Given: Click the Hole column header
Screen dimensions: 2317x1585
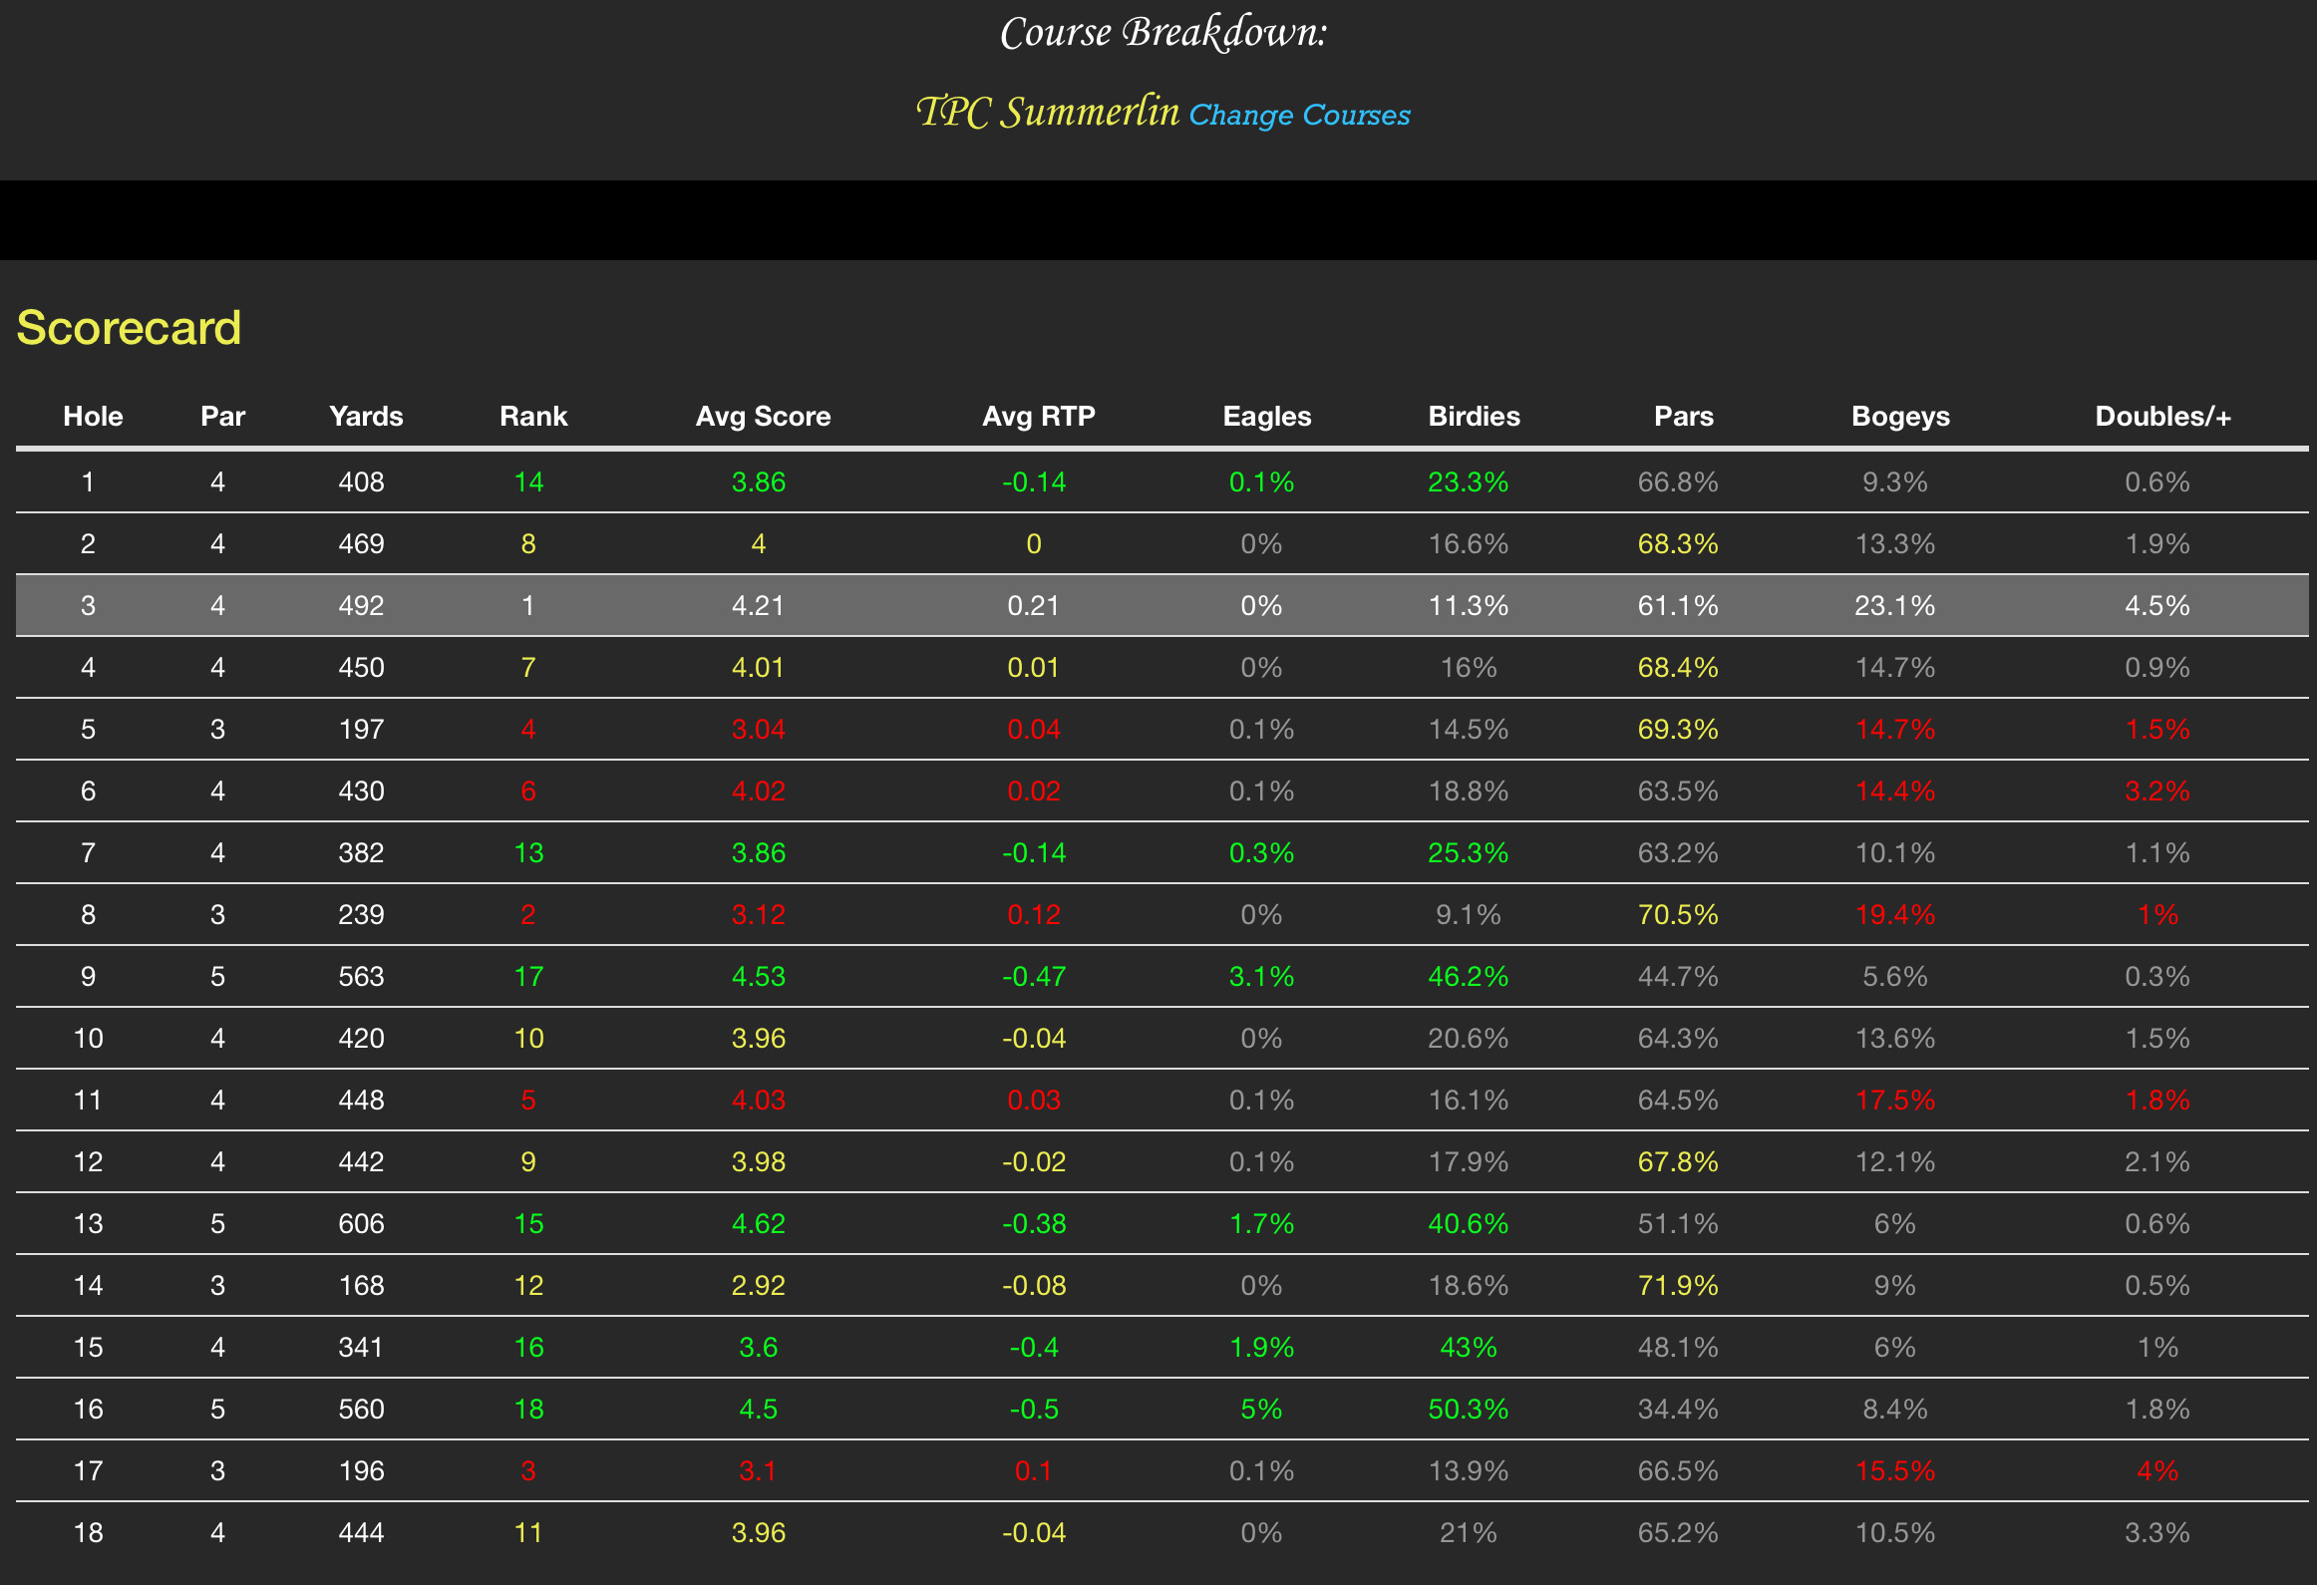Looking at the screenshot, I should pyautogui.click(x=93, y=416).
